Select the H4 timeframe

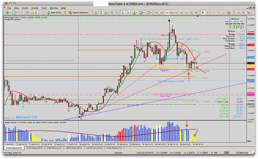[x=181, y=13]
